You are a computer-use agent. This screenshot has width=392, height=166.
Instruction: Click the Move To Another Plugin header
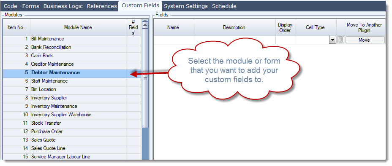(x=365, y=27)
